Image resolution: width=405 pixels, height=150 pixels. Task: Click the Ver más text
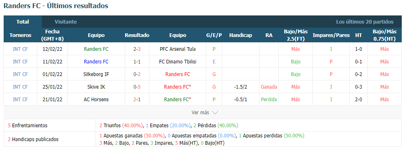[x=200, y=113]
